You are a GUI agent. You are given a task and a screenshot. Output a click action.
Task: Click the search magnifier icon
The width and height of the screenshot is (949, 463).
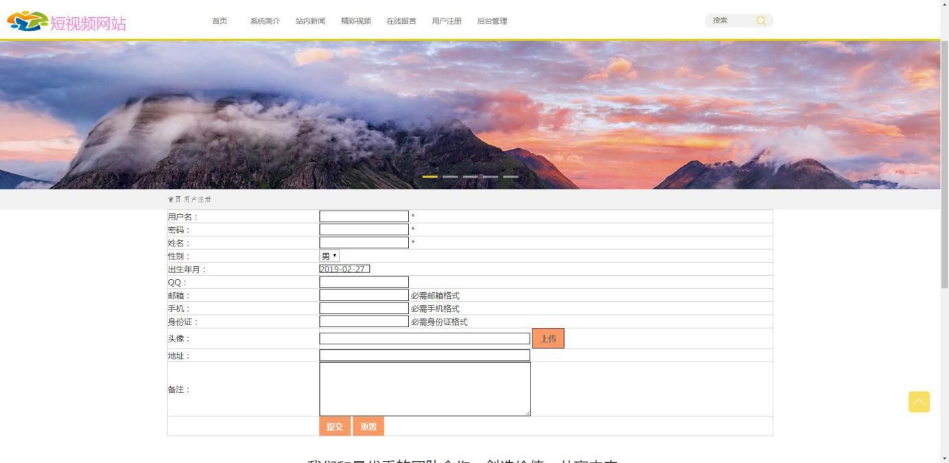(761, 21)
